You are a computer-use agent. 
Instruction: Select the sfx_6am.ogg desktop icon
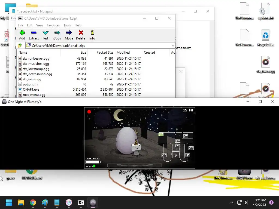point(265,65)
